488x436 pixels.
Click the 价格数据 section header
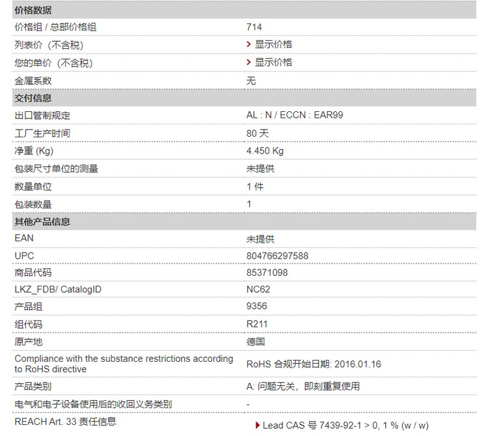pyautogui.click(x=33, y=10)
